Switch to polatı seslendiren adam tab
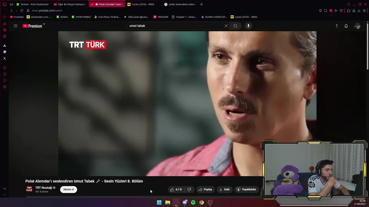Viewport: 369px width, 207px height. click(180, 4)
